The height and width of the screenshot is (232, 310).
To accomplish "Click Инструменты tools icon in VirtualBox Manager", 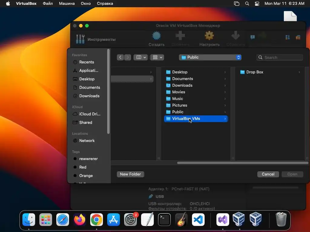I will [x=80, y=39].
